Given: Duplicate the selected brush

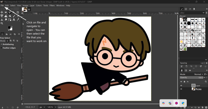Looking at the screenshot, I should click(x=191, y=66).
